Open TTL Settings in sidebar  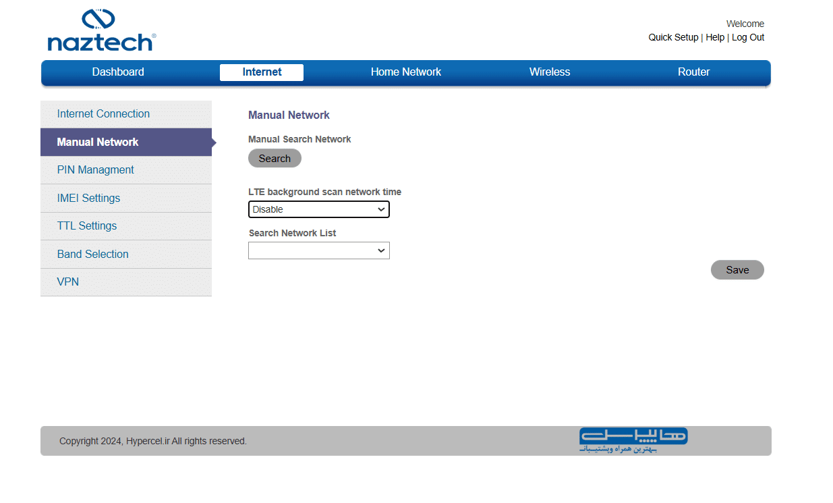pyautogui.click(x=86, y=226)
